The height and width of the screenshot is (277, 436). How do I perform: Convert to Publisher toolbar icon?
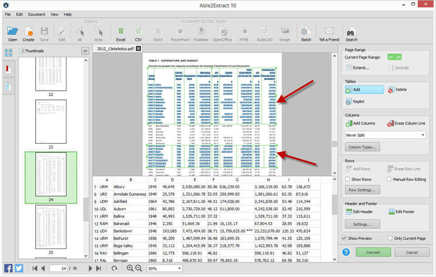(201, 34)
